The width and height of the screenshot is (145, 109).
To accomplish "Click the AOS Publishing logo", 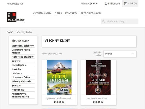I will coord(16,17).
